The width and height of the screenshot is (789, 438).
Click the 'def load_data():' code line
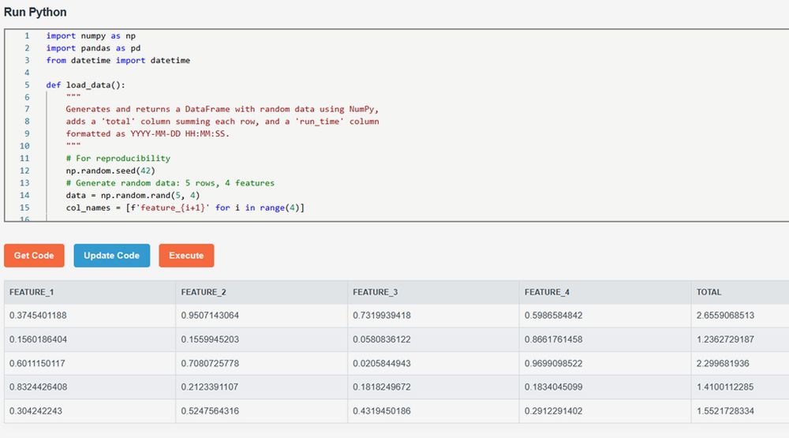[x=85, y=84]
